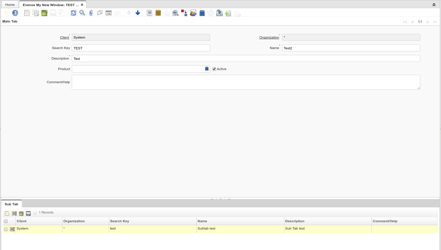Click the Refresh toolbar icon
441x250 pixels.
tap(74, 13)
